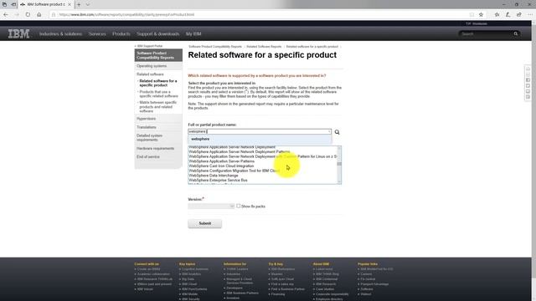Viewport: 536px width, 301px height.
Task: Open a new tab with plus icon
Action: [x=79, y=4]
